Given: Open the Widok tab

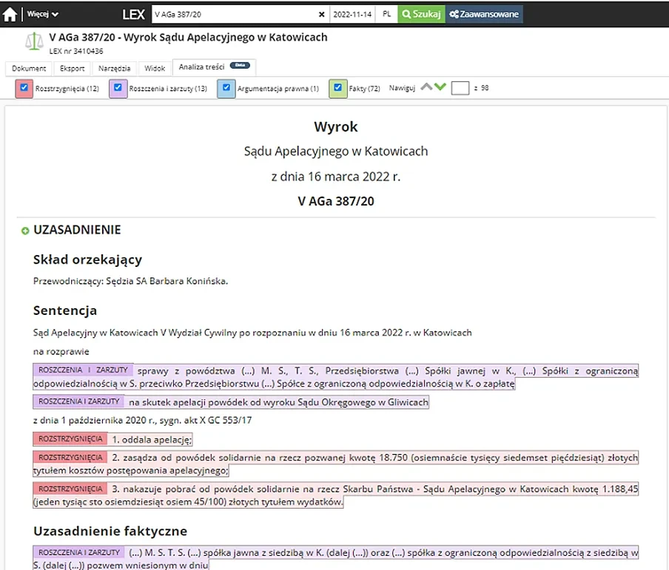Looking at the screenshot, I should (155, 68).
